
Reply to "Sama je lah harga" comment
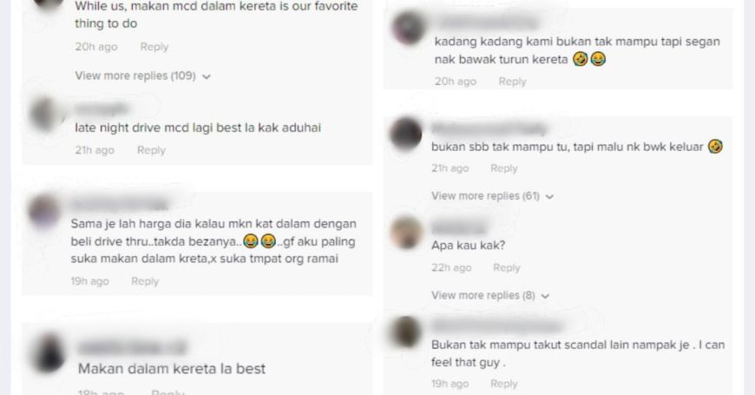[145, 280]
